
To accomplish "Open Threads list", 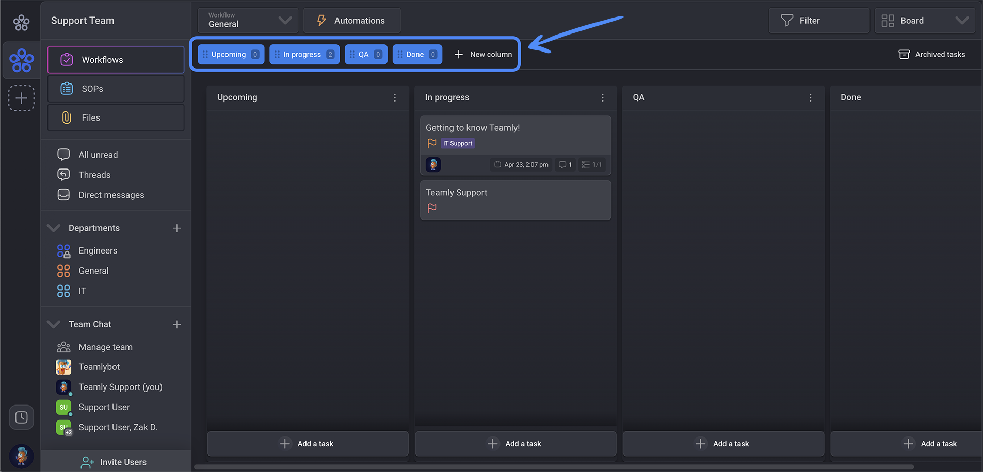I will [94, 175].
